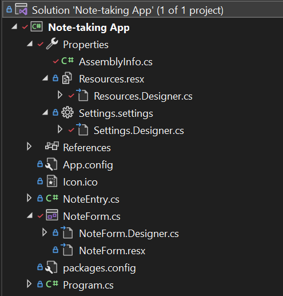The height and width of the screenshot is (296, 283).
Task: Expand the NoteEntry.cs node
Action: pyautogui.click(x=29, y=198)
